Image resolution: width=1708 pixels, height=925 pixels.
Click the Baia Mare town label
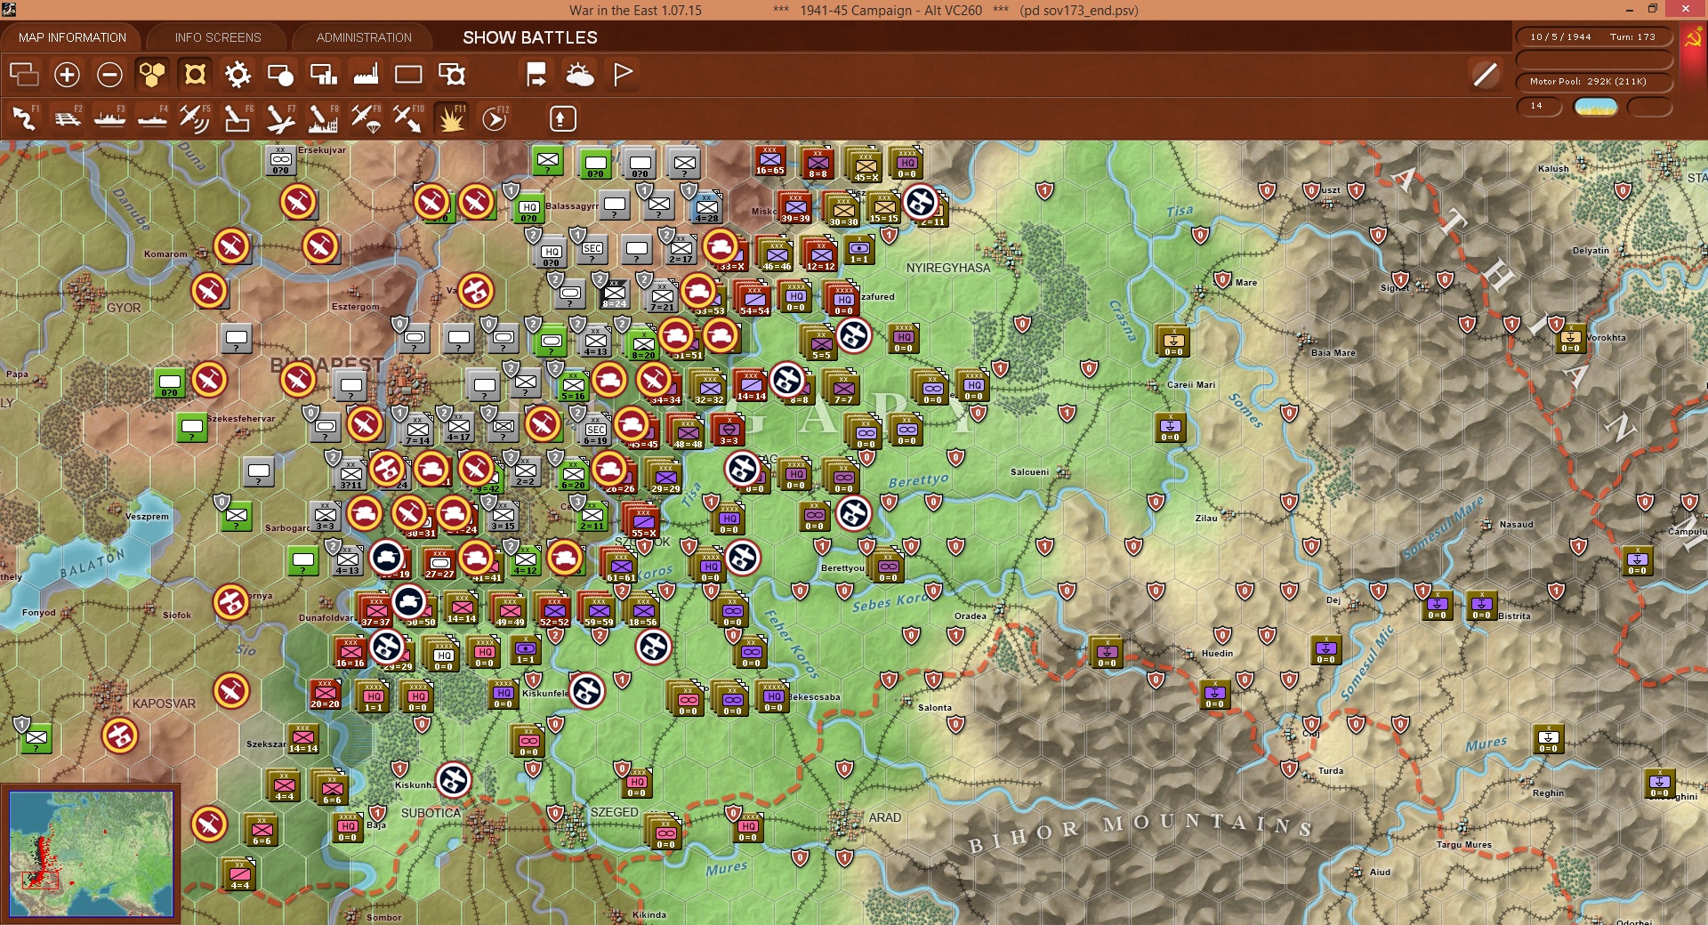point(1333,353)
